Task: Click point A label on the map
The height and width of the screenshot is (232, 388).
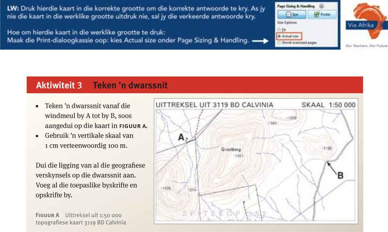Action: point(181,137)
